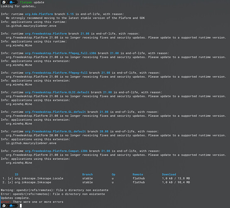Click the OS logo icon in the top prompt

pos(4,2)
